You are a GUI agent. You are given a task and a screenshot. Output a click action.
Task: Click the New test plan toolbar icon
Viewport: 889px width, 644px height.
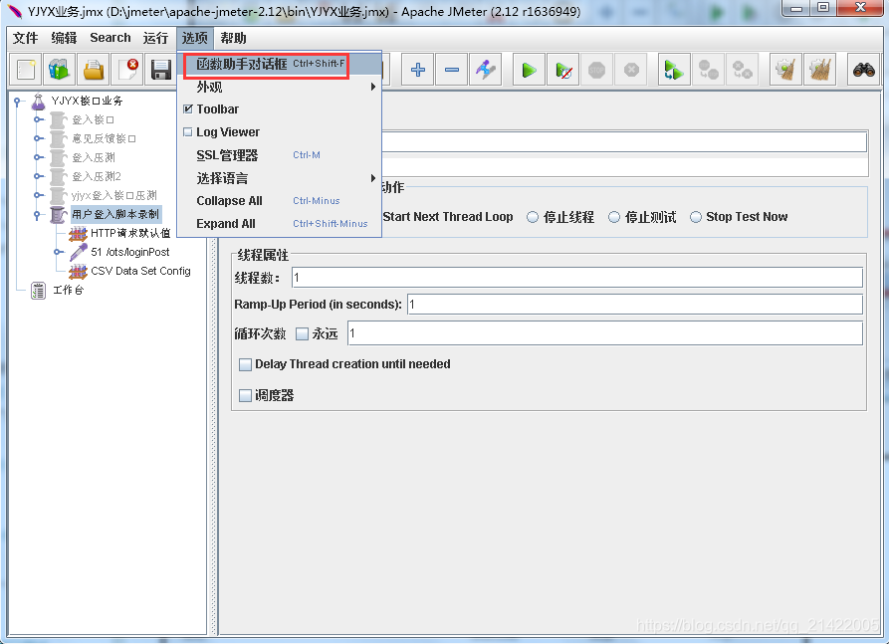click(26, 70)
